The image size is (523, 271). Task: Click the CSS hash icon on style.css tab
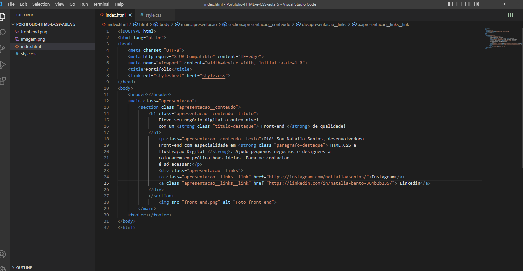[142, 15]
